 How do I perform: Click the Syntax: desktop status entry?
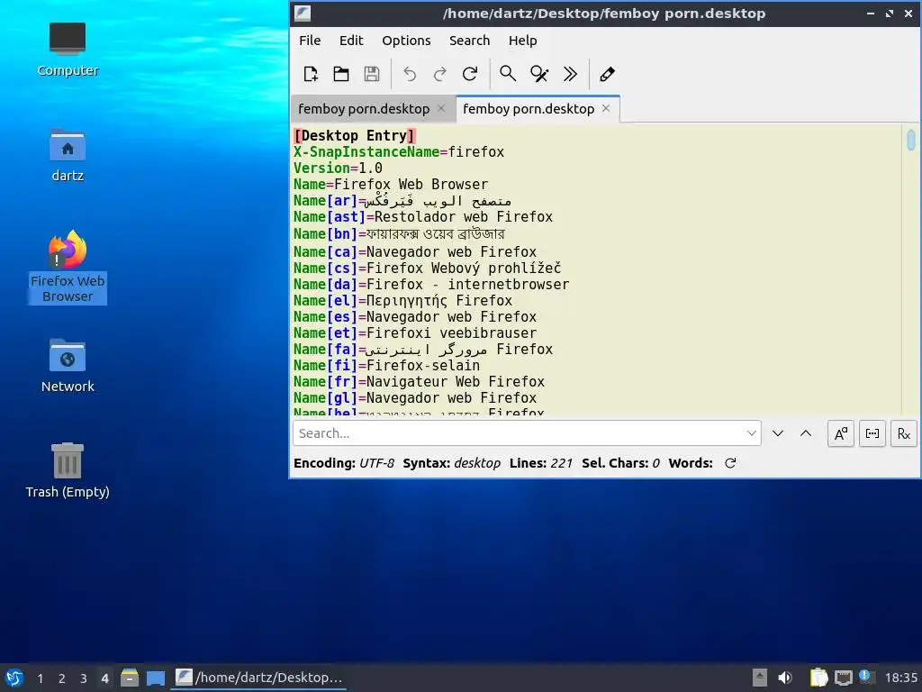click(452, 464)
